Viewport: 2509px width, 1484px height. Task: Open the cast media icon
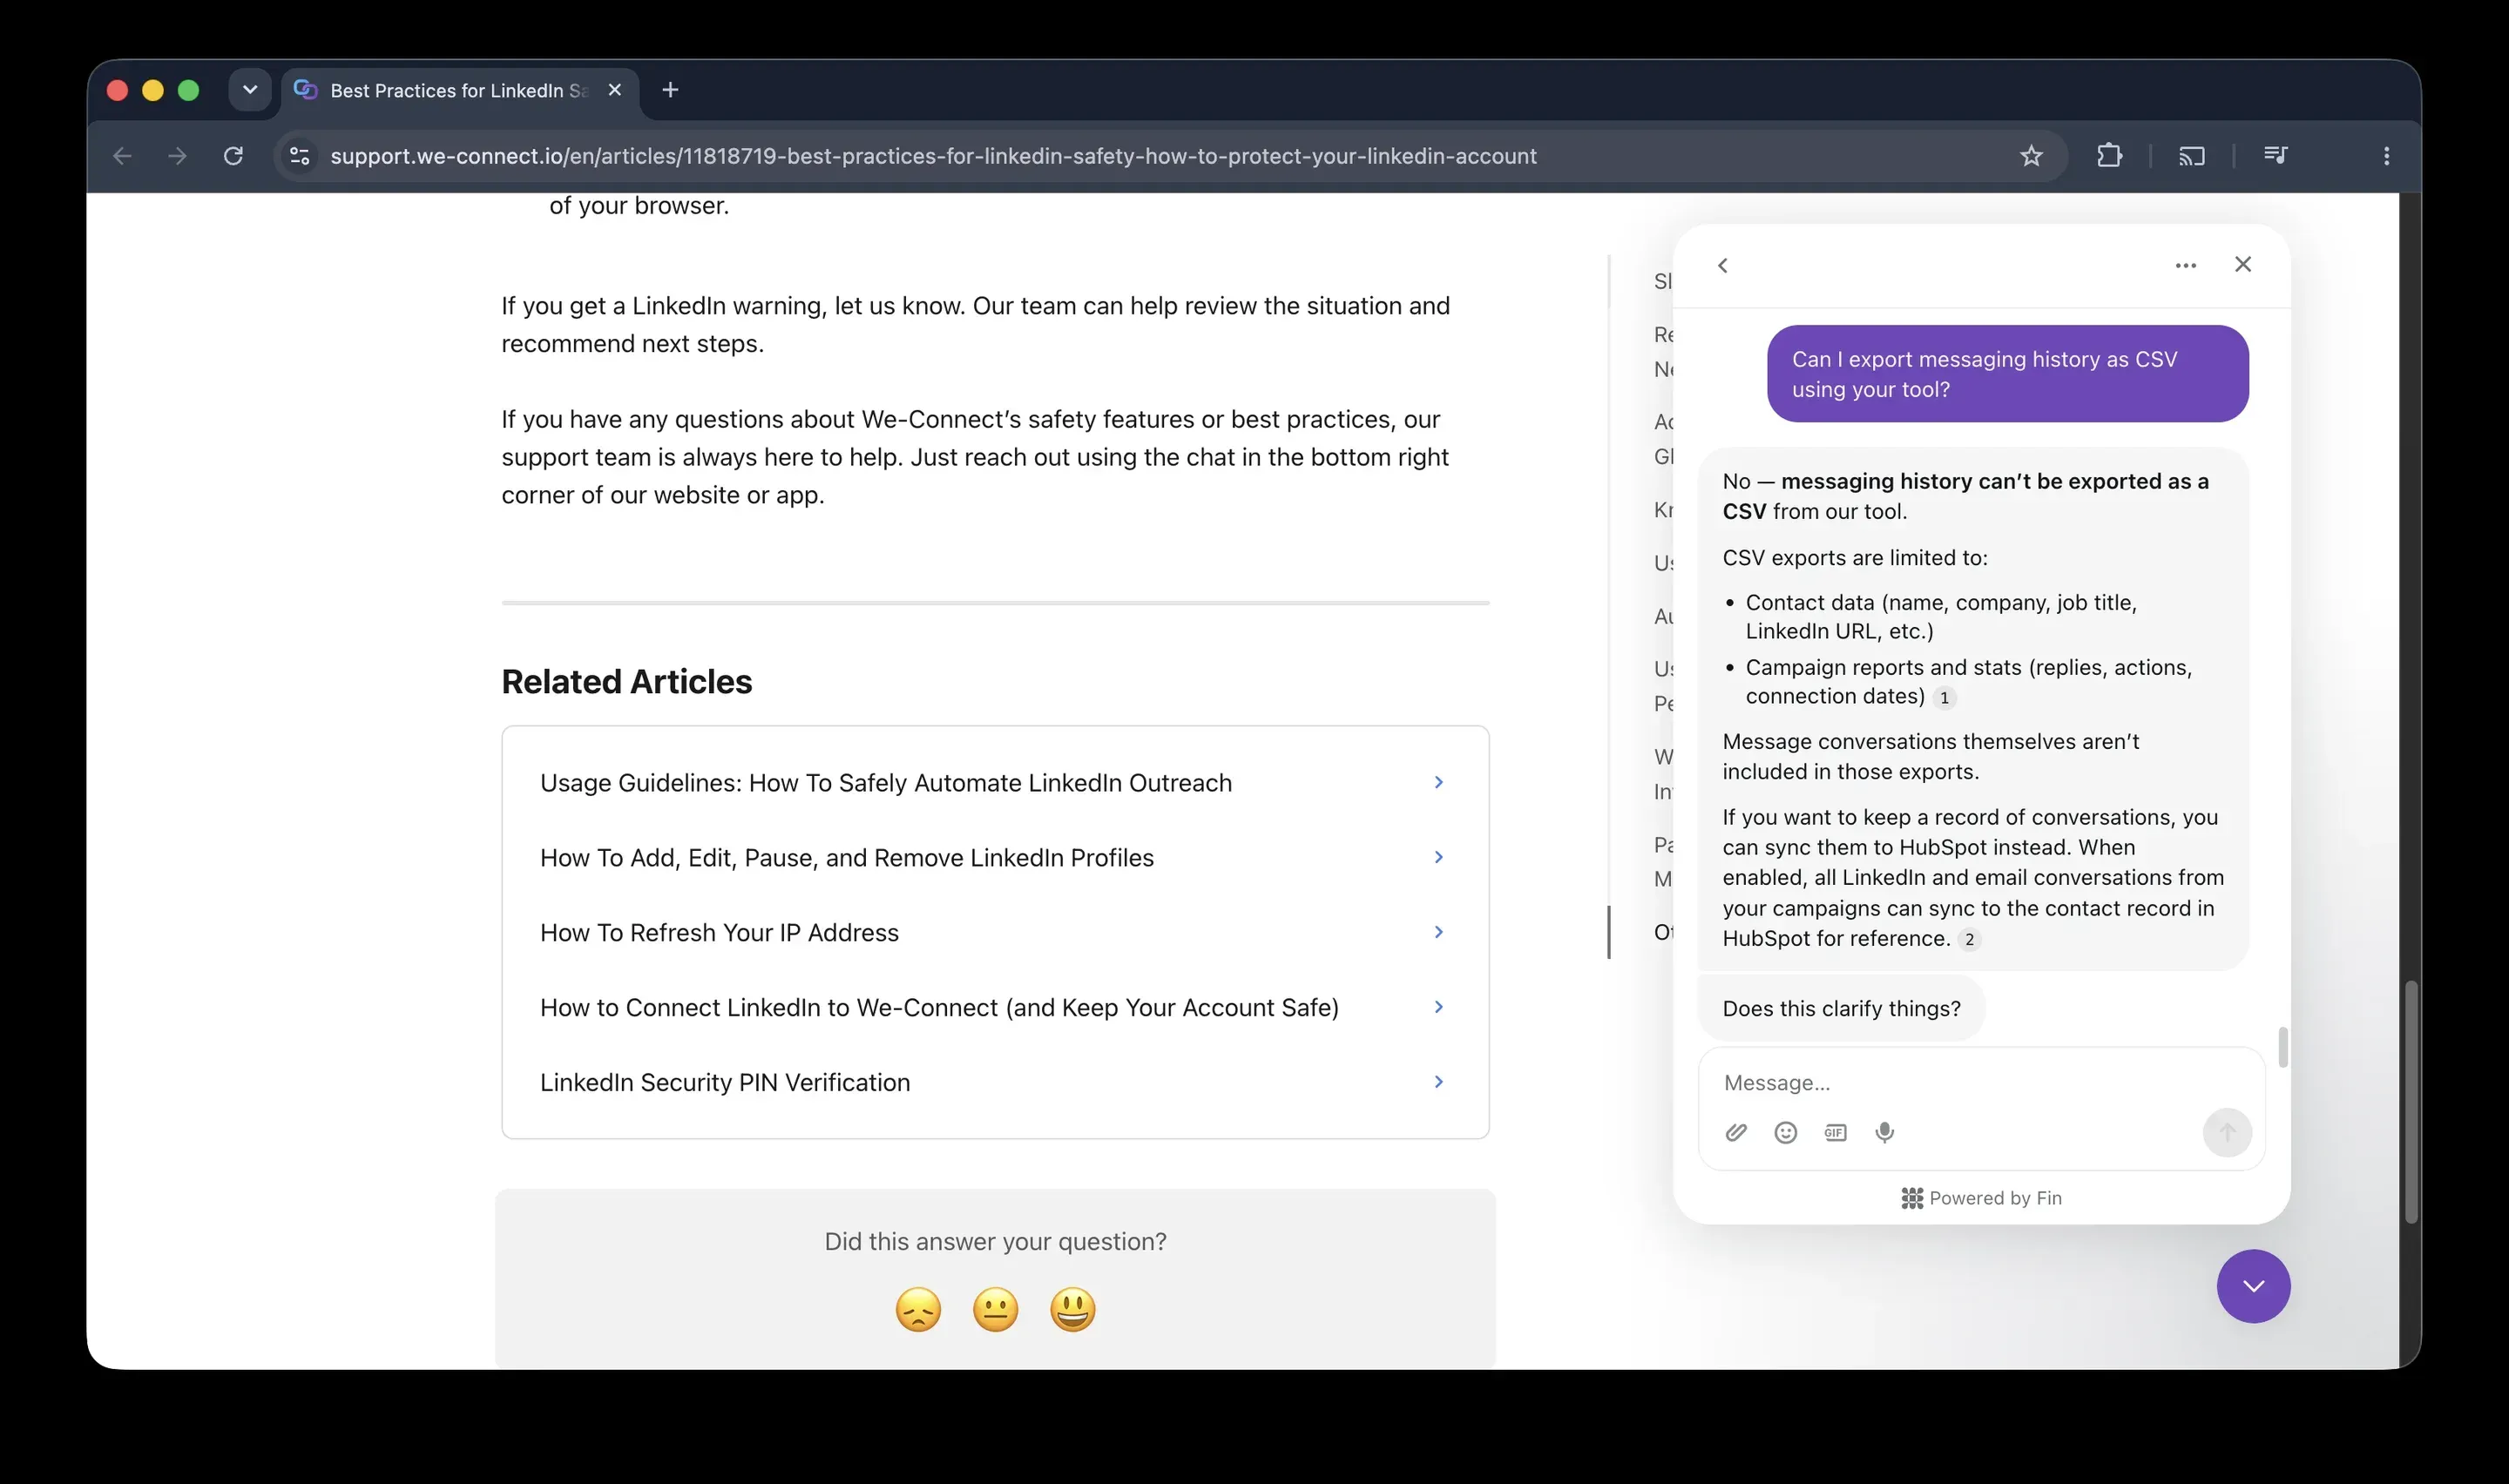point(2191,156)
